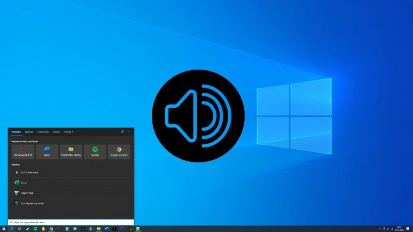This screenshot has height=232, width=413.
Task: Switch to the Internet search tab
Action: pyautogui.click(x=56, y=132)
